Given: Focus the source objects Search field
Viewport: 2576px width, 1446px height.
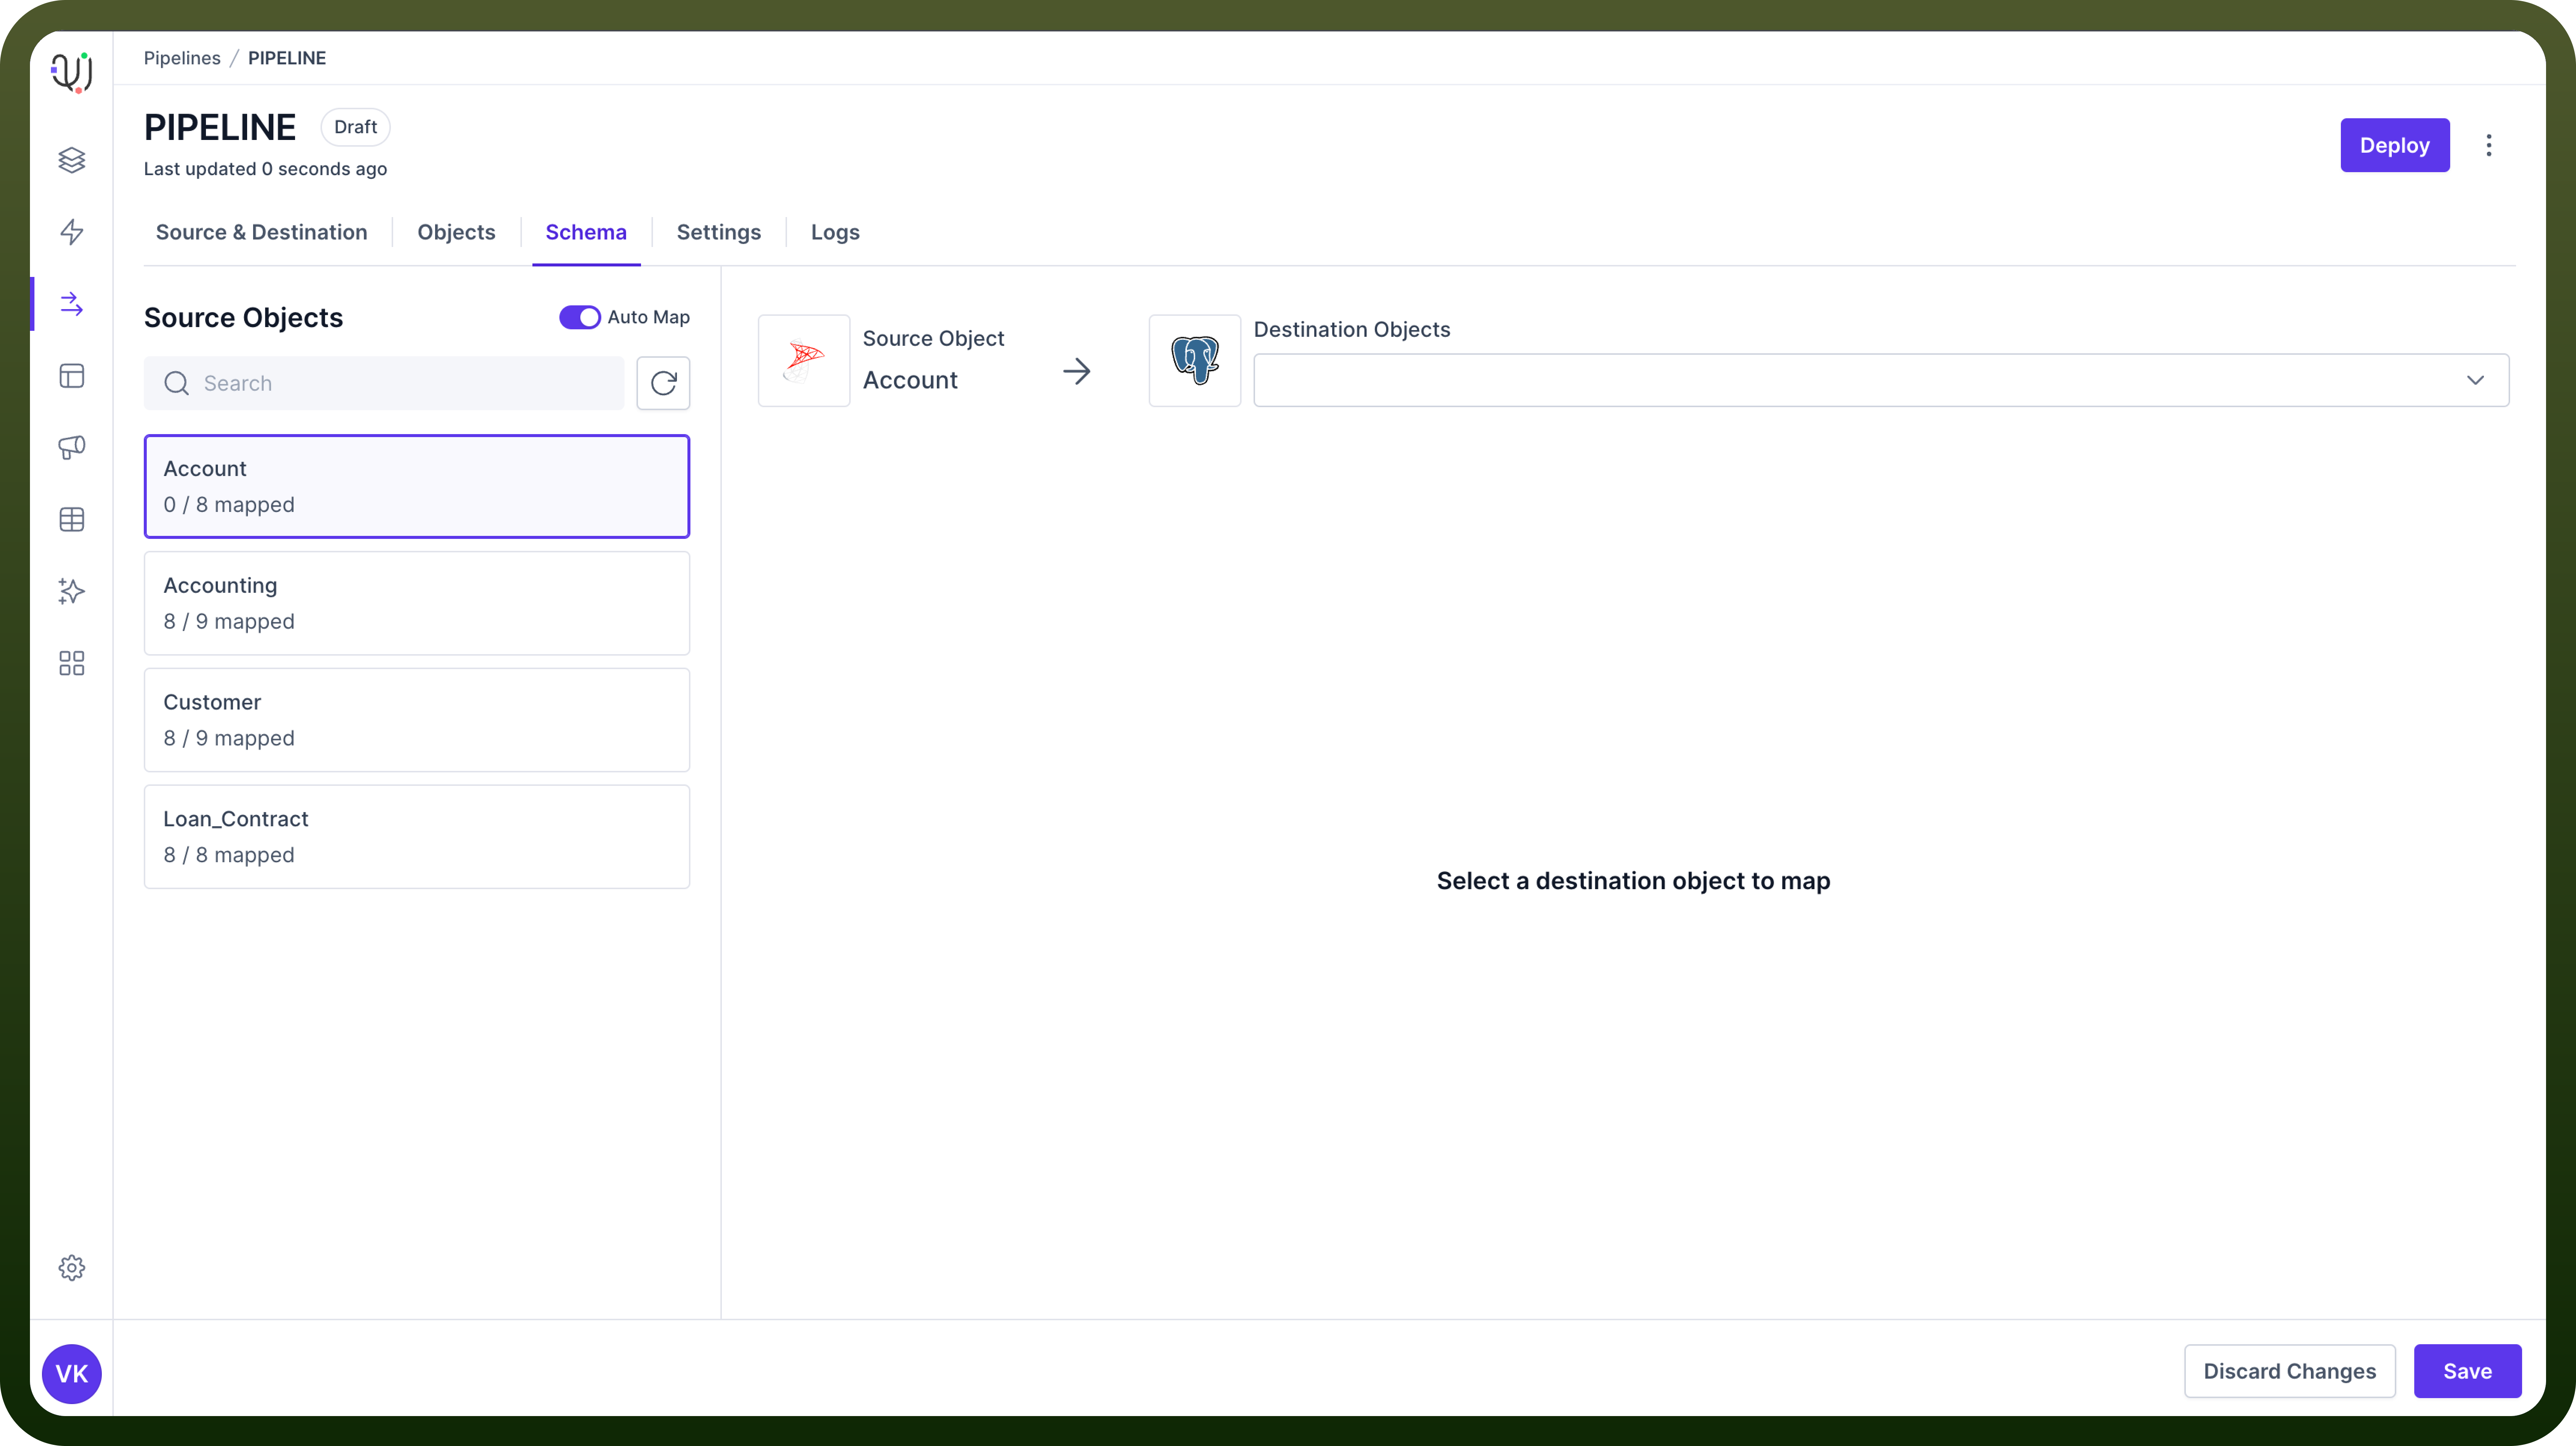Looking at the screenshot, I should click(384, 383).
